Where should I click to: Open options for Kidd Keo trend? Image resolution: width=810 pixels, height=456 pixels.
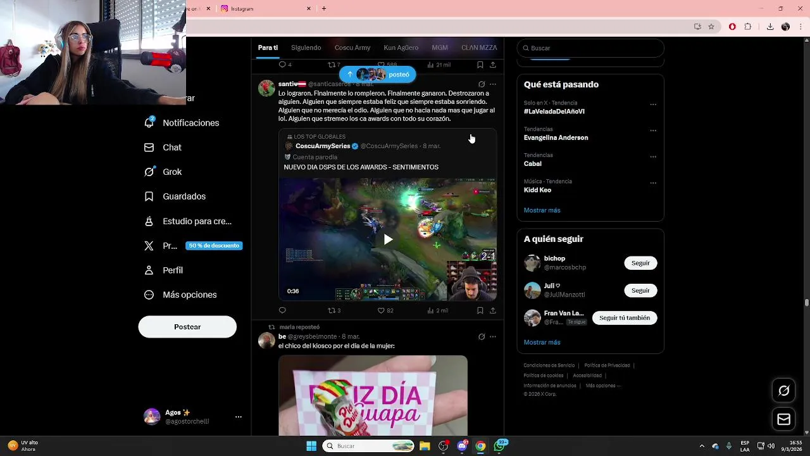(653, 183)
